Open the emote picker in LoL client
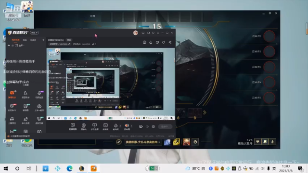This screenshot has width=308, height=173. [x=195, y=142]
